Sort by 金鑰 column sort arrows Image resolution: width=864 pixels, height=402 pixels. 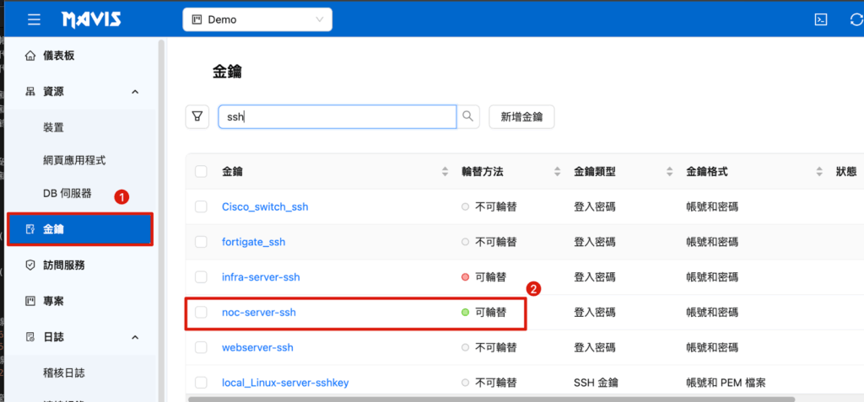(x=445, y=172)
